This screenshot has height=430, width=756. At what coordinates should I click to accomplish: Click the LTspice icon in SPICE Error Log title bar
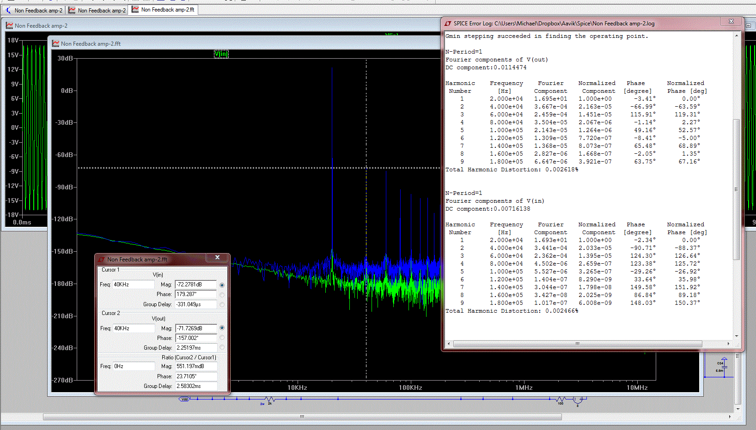pyautogui.click(x=448, y=23)
